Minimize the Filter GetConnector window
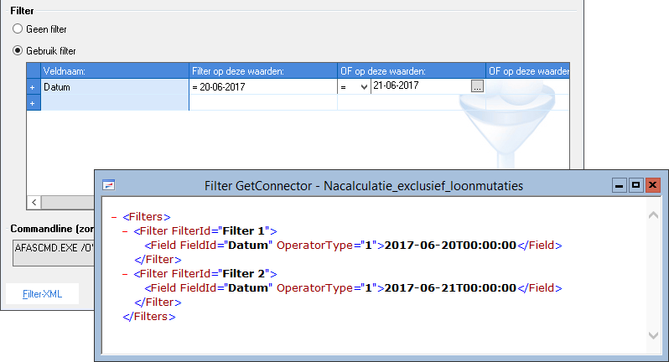Screen dimensions: 669x362 (619, 185)
